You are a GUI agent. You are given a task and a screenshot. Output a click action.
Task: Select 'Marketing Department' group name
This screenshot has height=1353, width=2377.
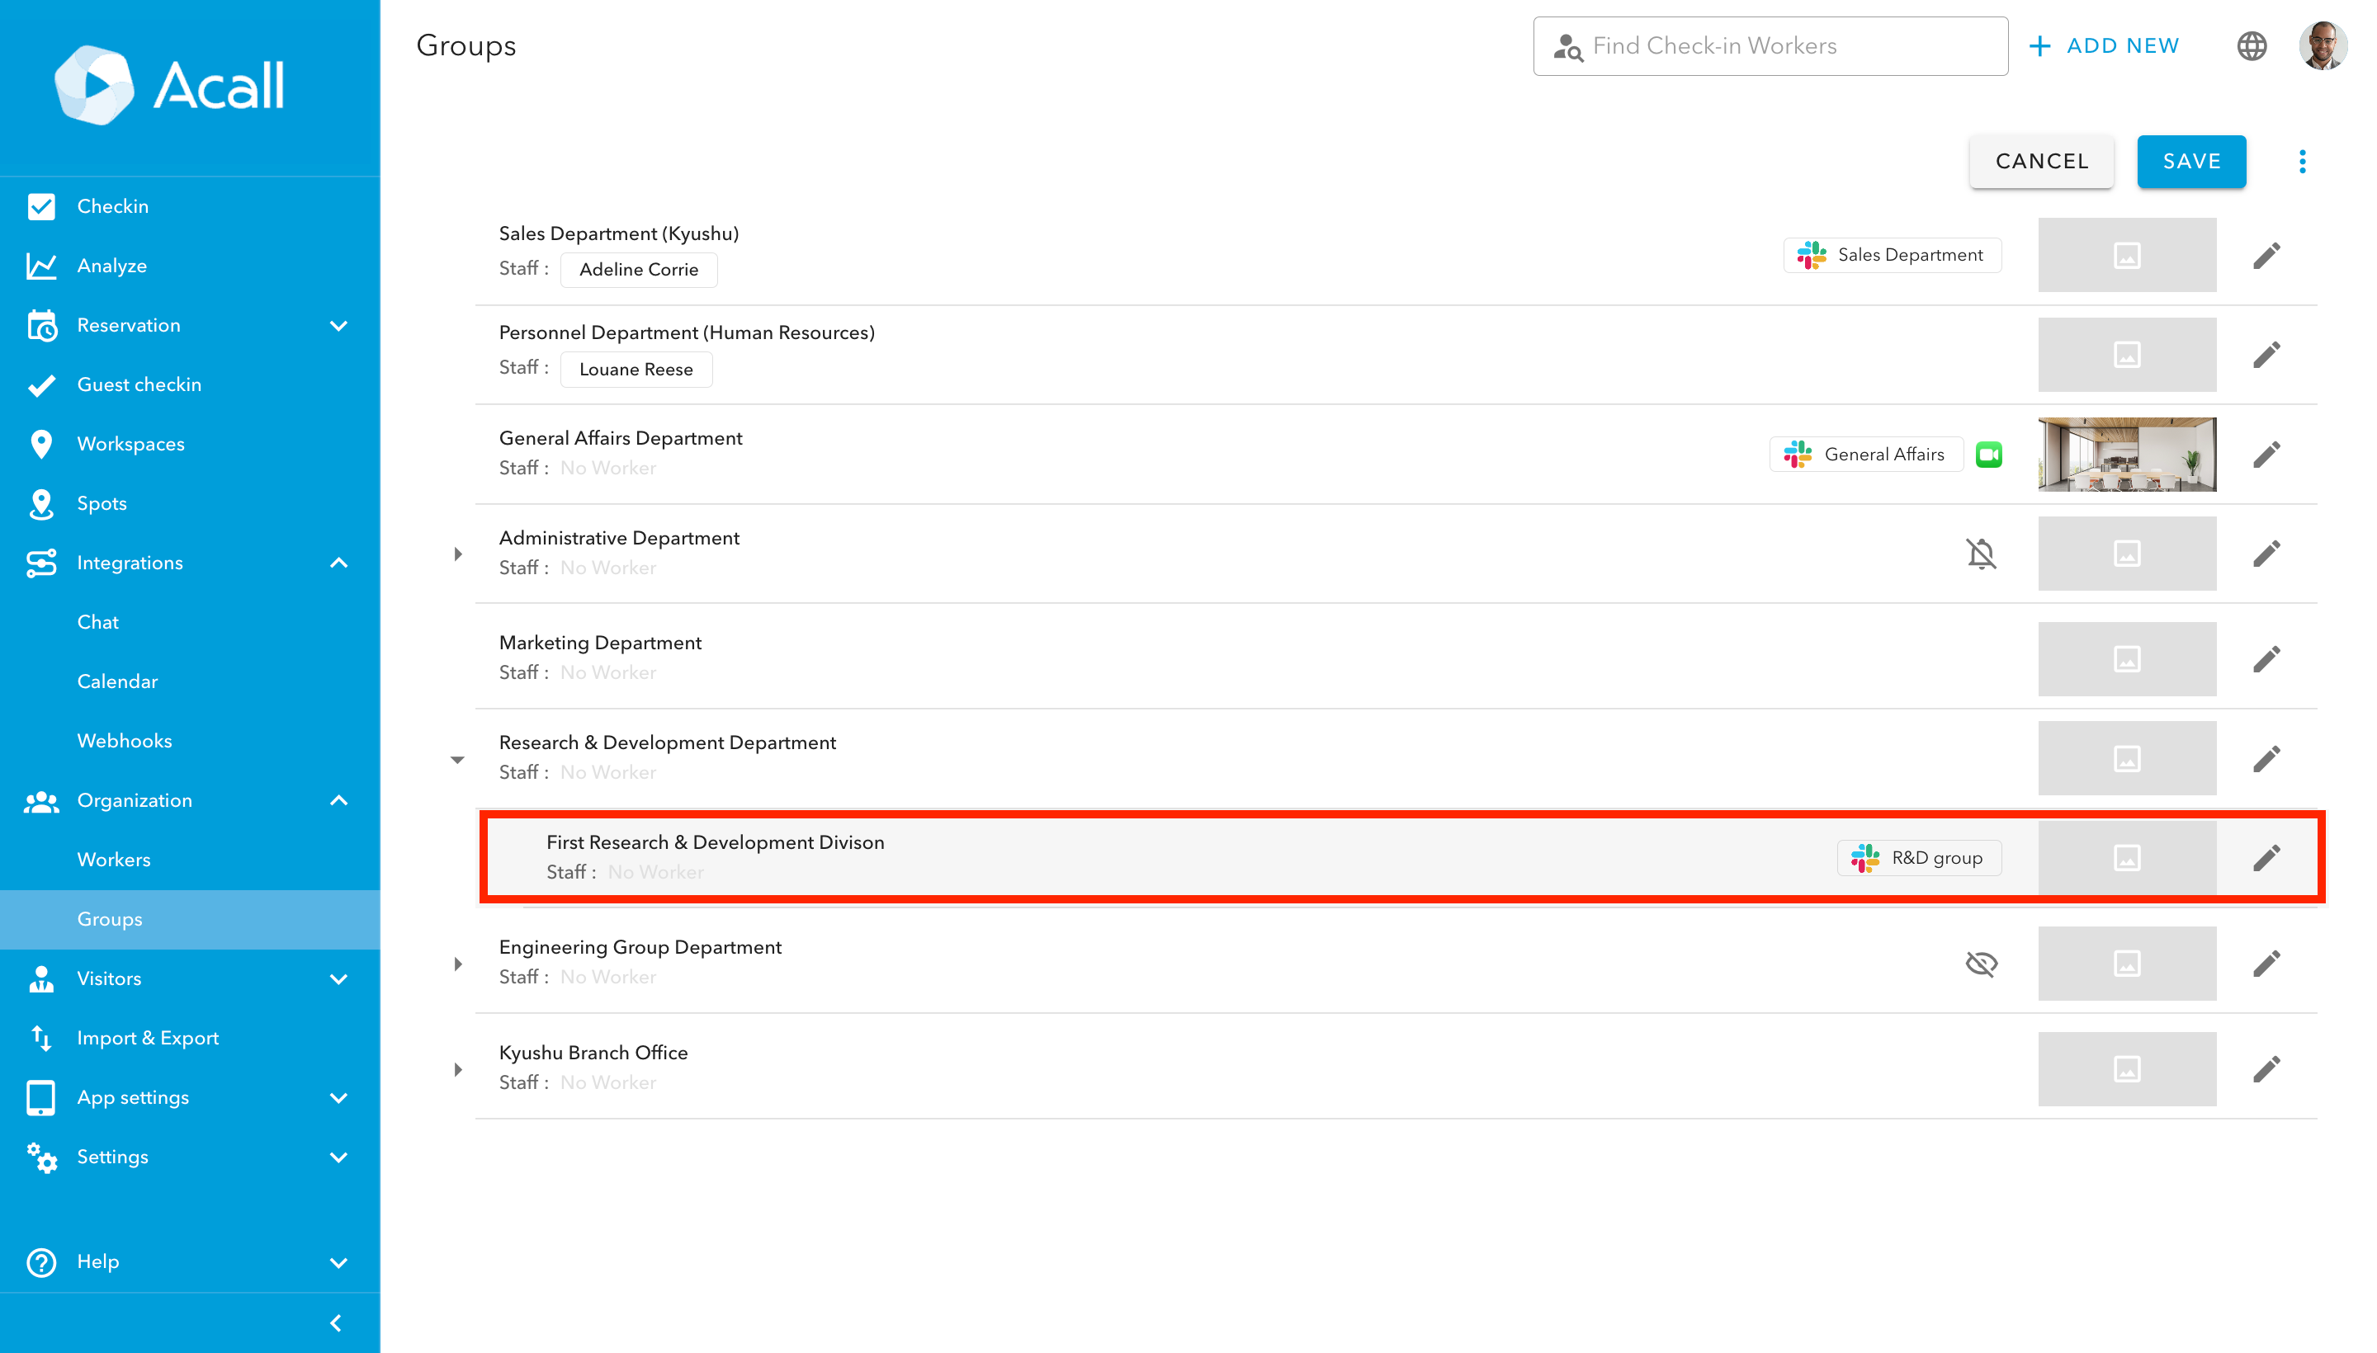[x=599, y=643]
